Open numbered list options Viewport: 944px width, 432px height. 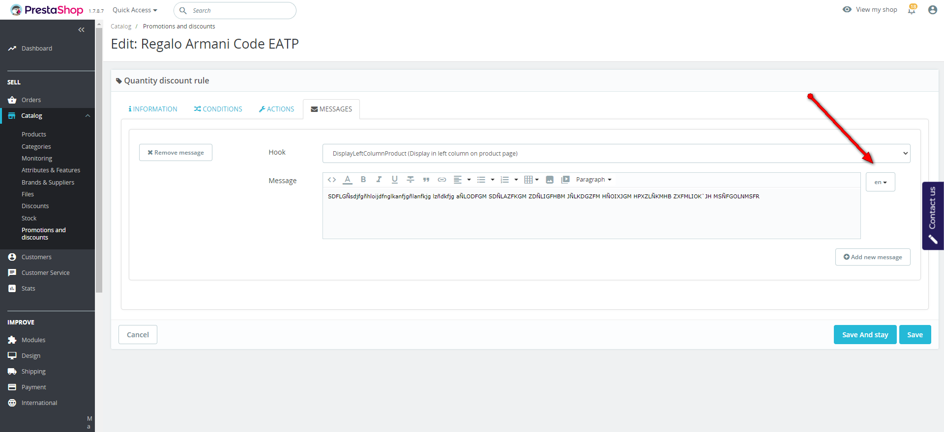(509, 180)
